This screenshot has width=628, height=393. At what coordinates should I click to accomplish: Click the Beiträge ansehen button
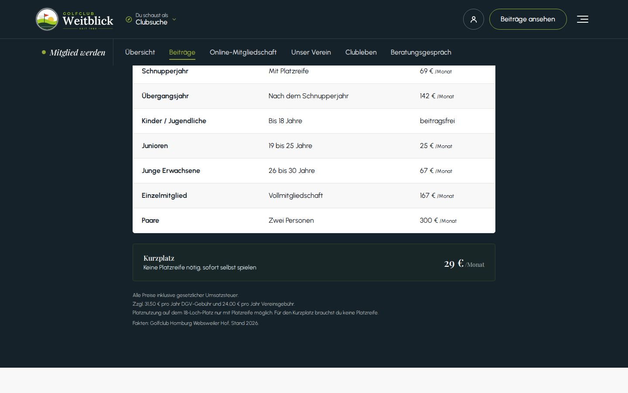(528, 19)
